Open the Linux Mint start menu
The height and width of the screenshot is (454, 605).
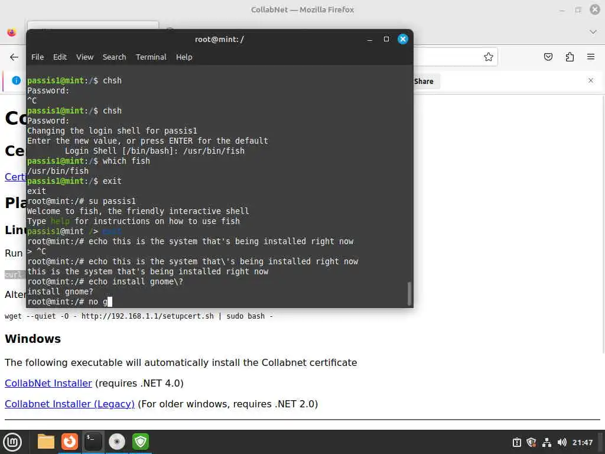click(x=12, y=442)
